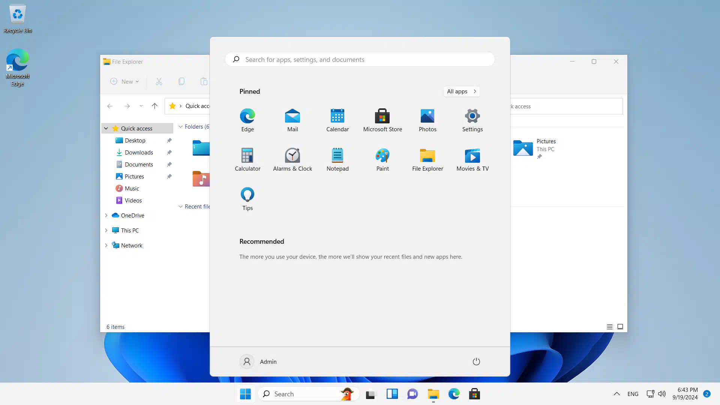Open the Admin user account menu
720x405 pixels.
point(258,361)
